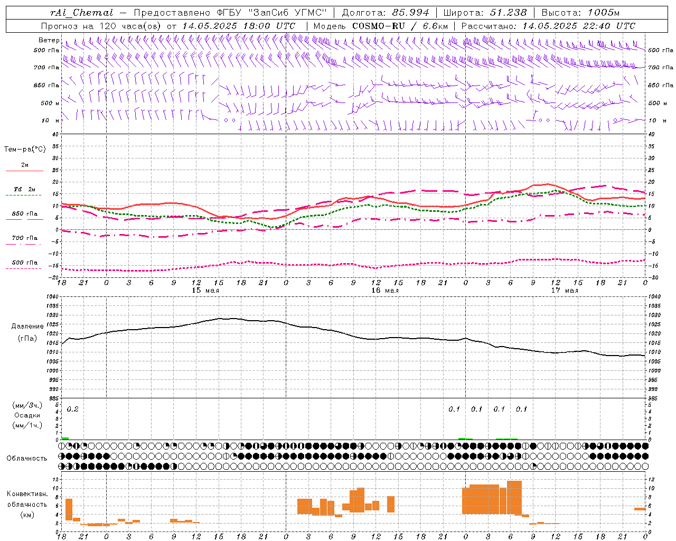The image size is (676, 541).
Task: Click the left 500 м wind level label
Action: [50, 103]
